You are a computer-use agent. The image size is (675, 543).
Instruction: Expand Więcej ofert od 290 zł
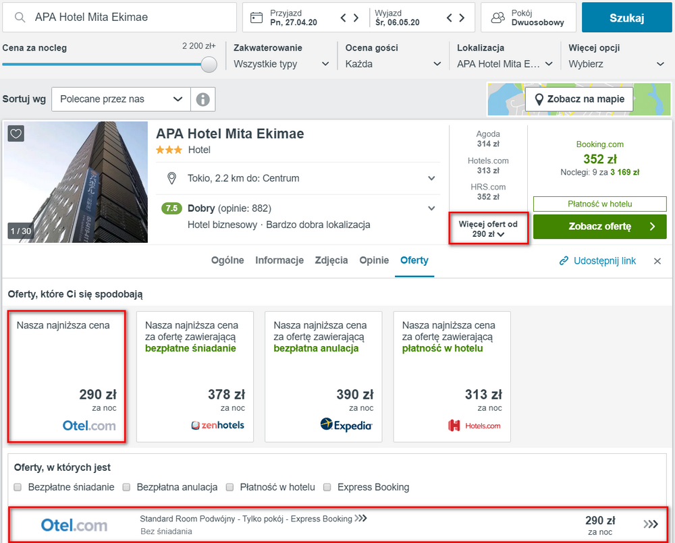tap(488, 229)
